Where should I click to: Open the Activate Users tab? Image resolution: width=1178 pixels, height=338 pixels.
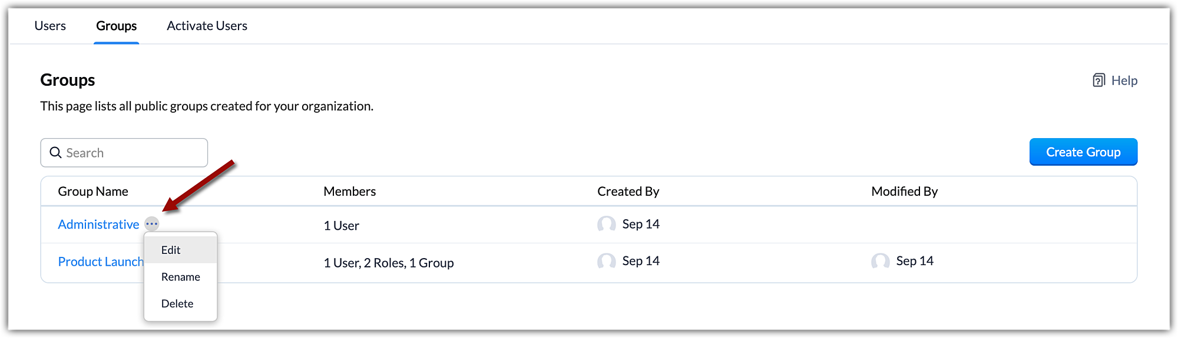click(x=207, y=26)
